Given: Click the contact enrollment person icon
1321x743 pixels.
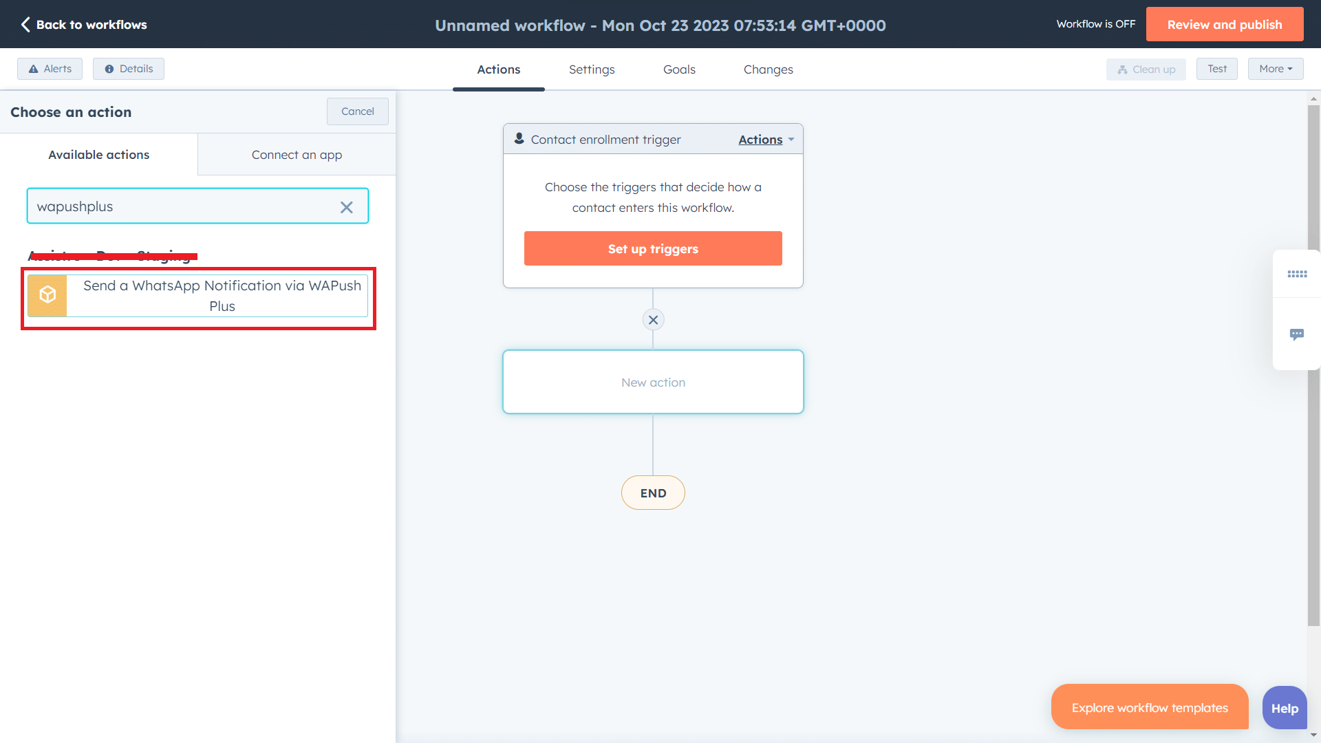Looking at the screenshot, I should [519, 139].
